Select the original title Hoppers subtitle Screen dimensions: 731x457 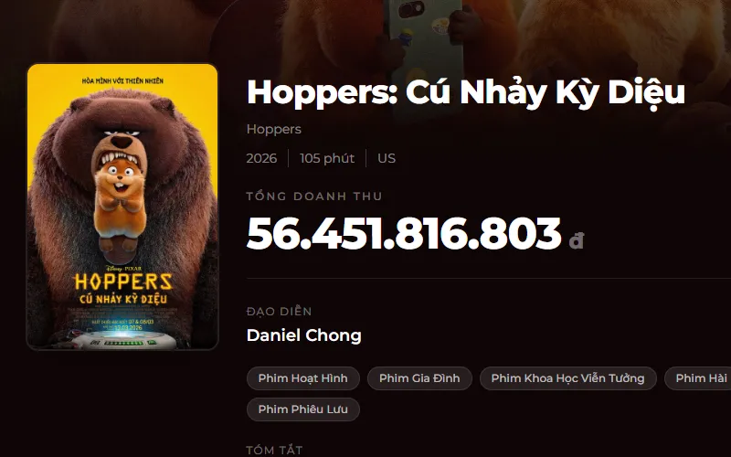click(273, 129)
